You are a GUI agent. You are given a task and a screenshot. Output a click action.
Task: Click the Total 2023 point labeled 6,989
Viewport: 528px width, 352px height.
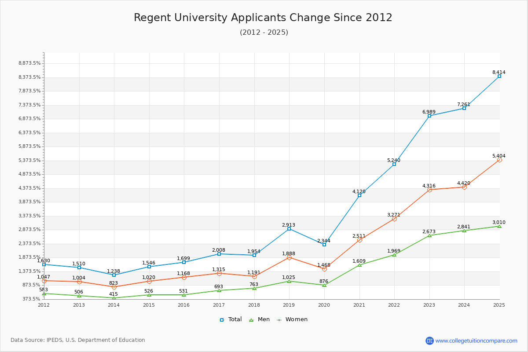[x=429, y=116]
